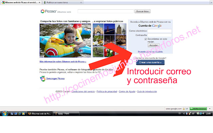Open the illuminated building at night thumbnail
Image resolution: width=213 pixels, height=133 pixels.
(121, 40)
